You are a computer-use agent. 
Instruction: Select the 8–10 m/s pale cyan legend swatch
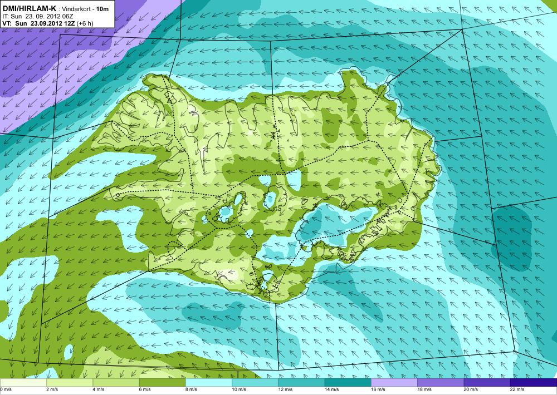[x=209, y=383]
